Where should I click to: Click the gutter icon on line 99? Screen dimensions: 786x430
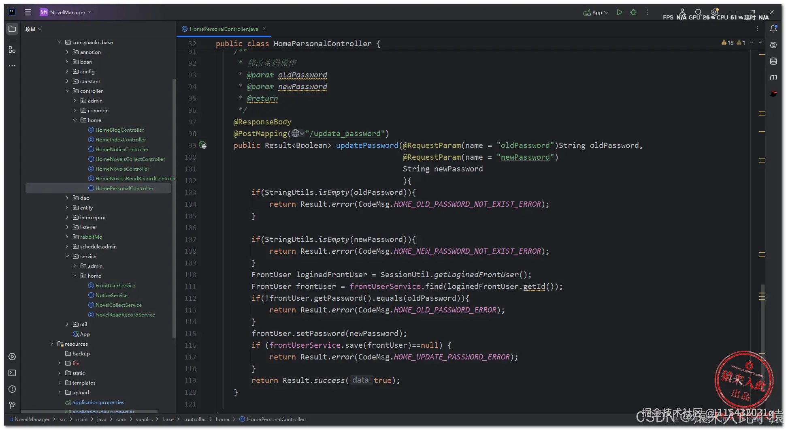(203, 145)
